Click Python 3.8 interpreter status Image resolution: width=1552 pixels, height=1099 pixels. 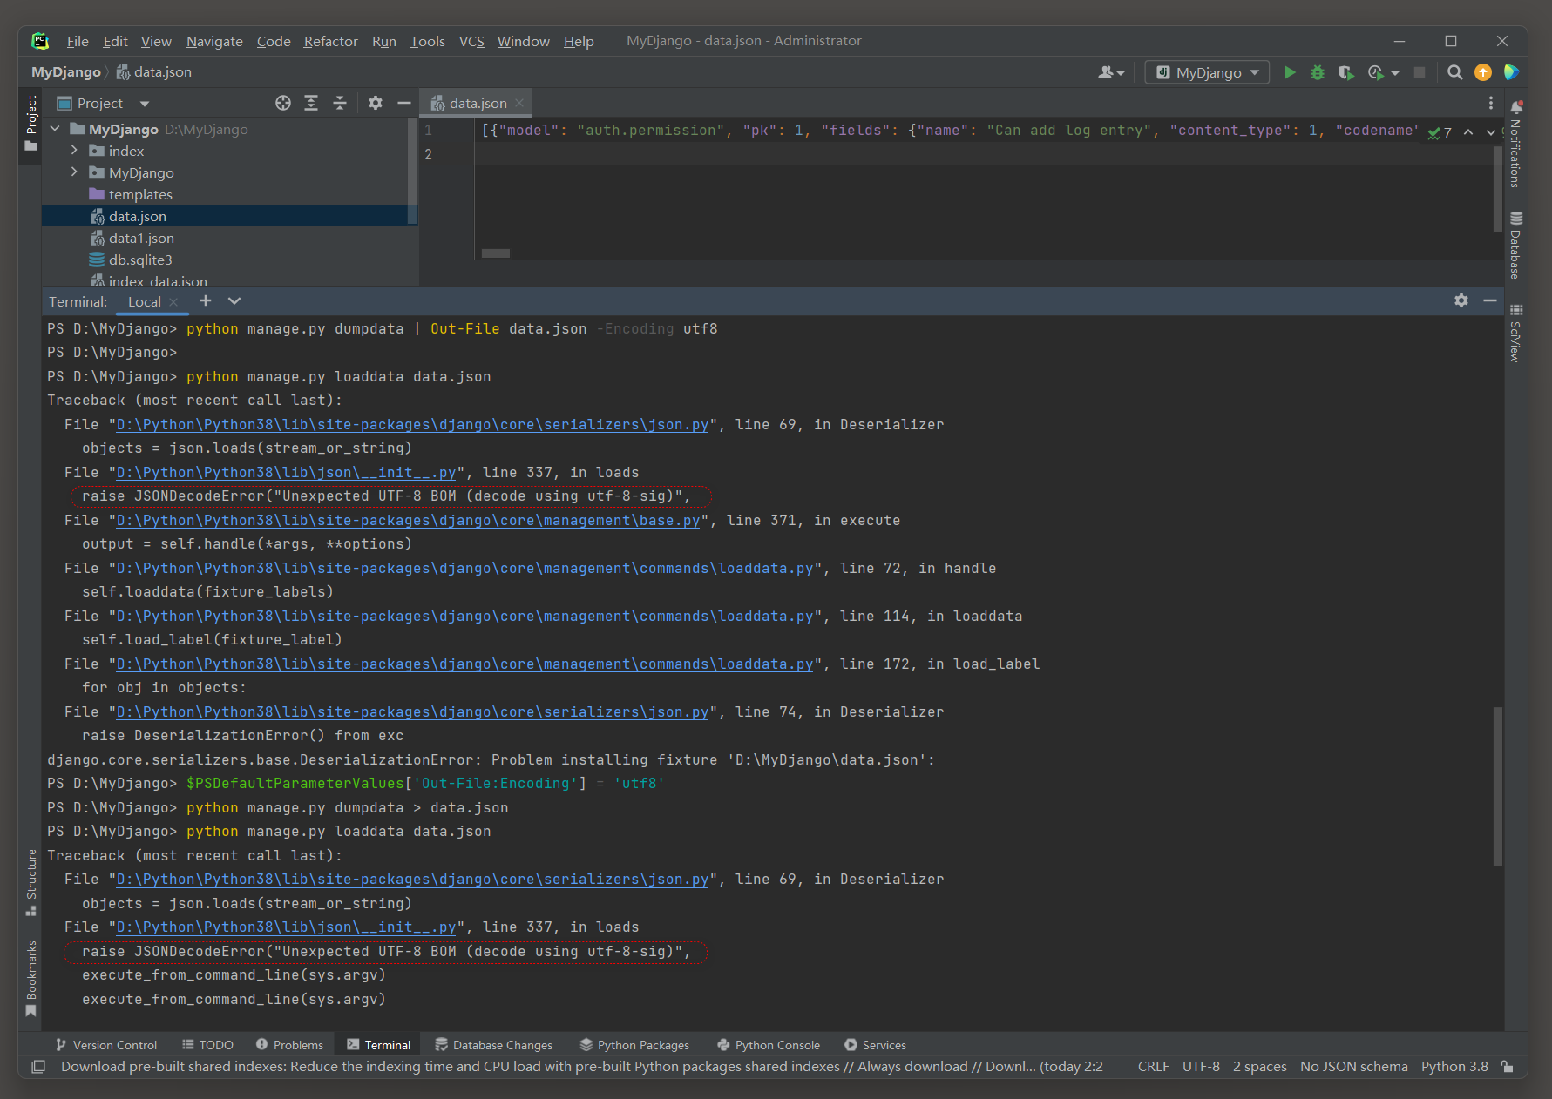[1454, 1066]
